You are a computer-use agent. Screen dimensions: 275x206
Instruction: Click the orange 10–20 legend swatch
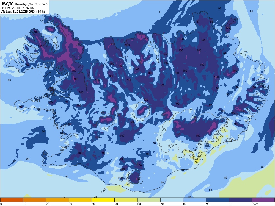pos(35,200)
